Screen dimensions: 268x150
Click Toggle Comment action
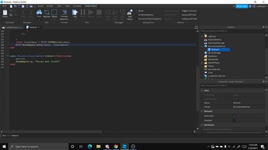pyautogui.click(x=189, y=11)
